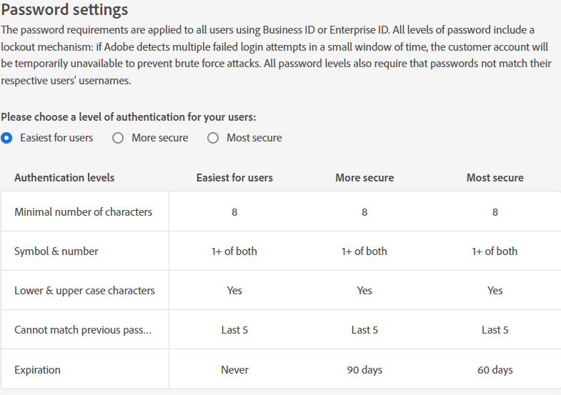Pick the 'Most secure' authentication radio button
561x395 pixels.
213,138
